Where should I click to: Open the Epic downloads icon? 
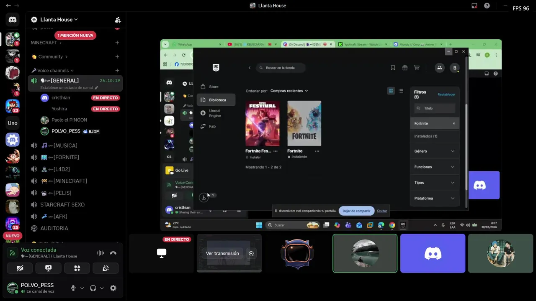pyautogui.click(x=204, y=197)
